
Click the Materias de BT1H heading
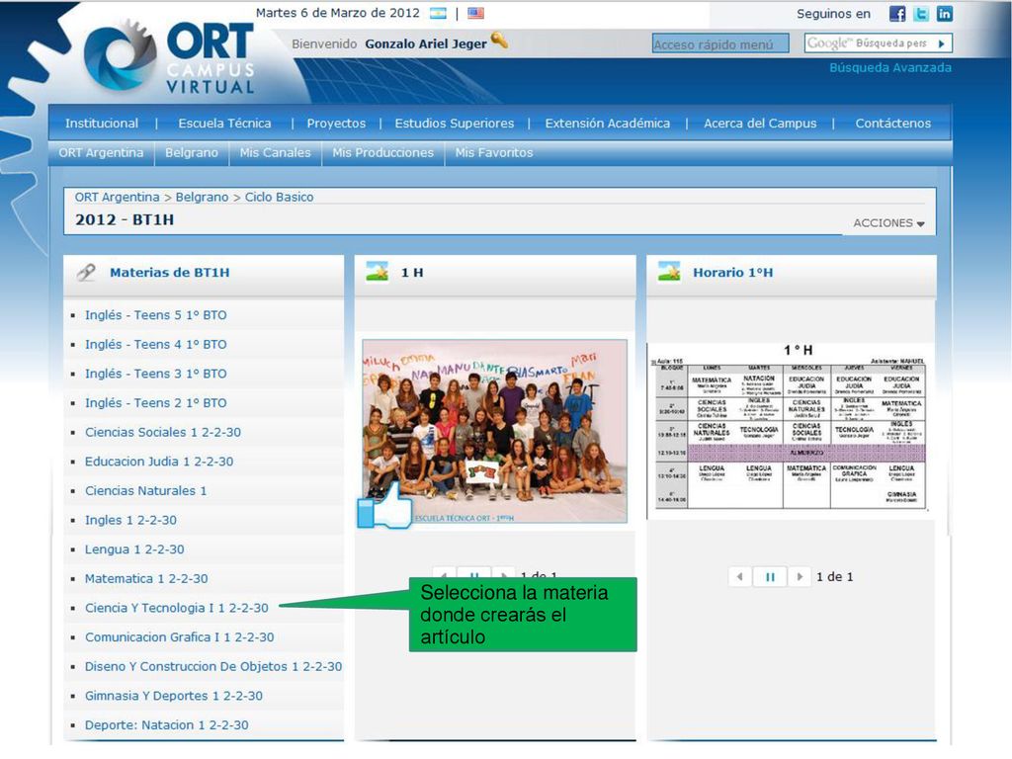[170, 273]
